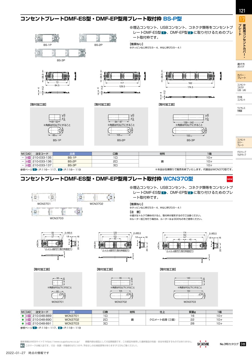The height and width of the screenshot is (356, 252).
Task: Click the CAD icon in the BS-3P row
Action: pos(28,165)
